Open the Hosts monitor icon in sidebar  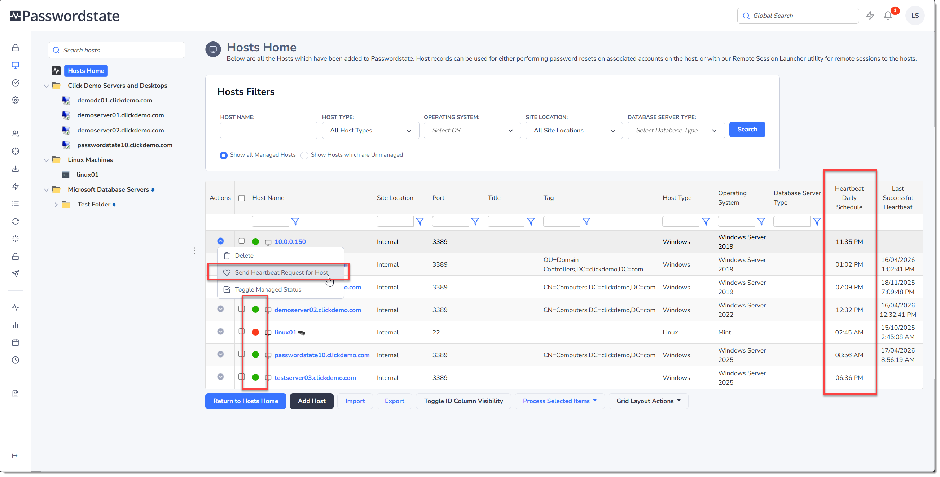[15, 65]
